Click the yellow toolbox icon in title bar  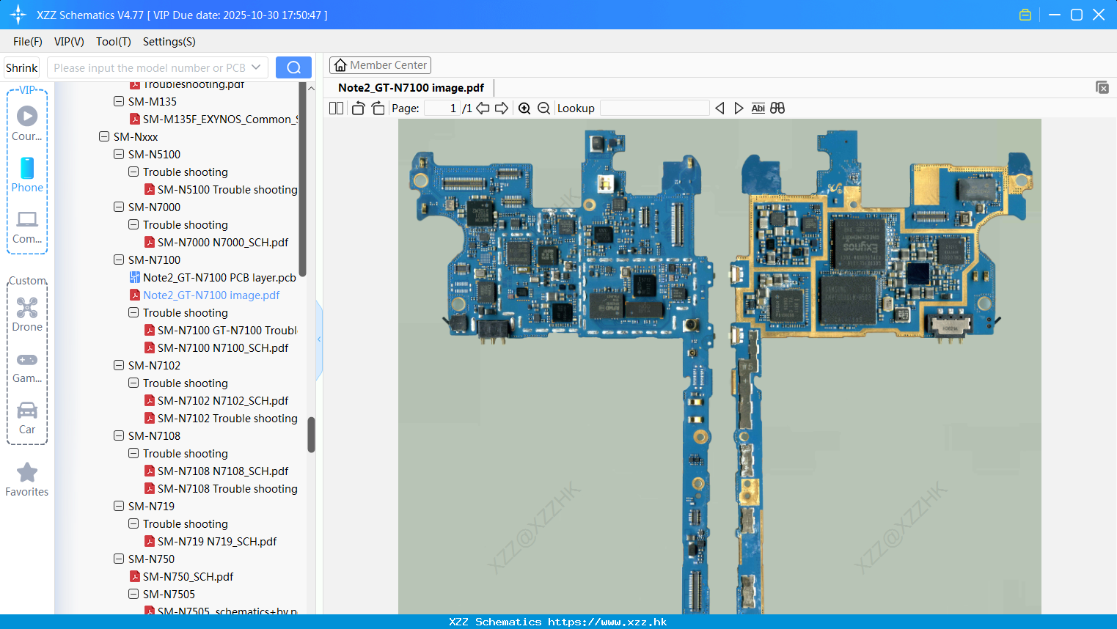1025,15
